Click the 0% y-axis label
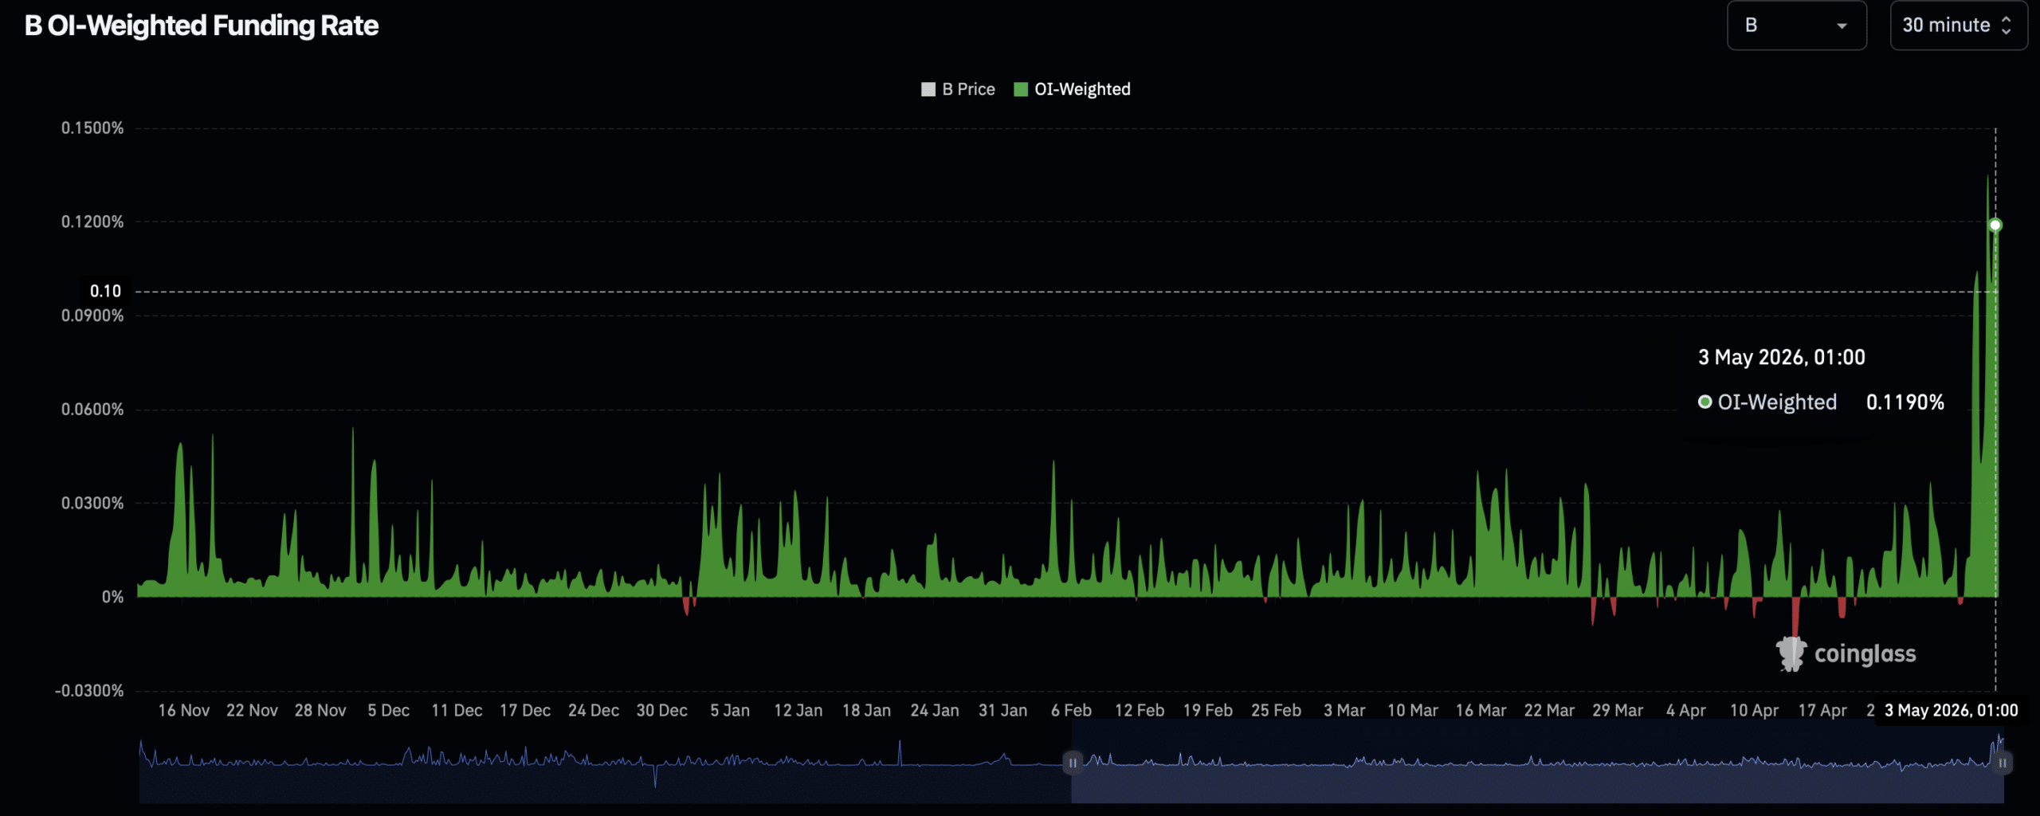Viewport: 2040px width, 816px height. [x=112, y=597]
